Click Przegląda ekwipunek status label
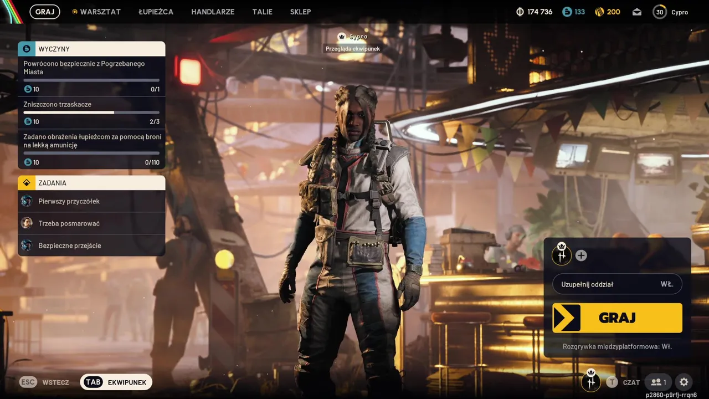Image resolution: width=709 pixels, height=399 pixels. [352, 49]
